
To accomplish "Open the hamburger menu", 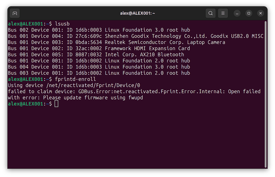I will [223, 13].
